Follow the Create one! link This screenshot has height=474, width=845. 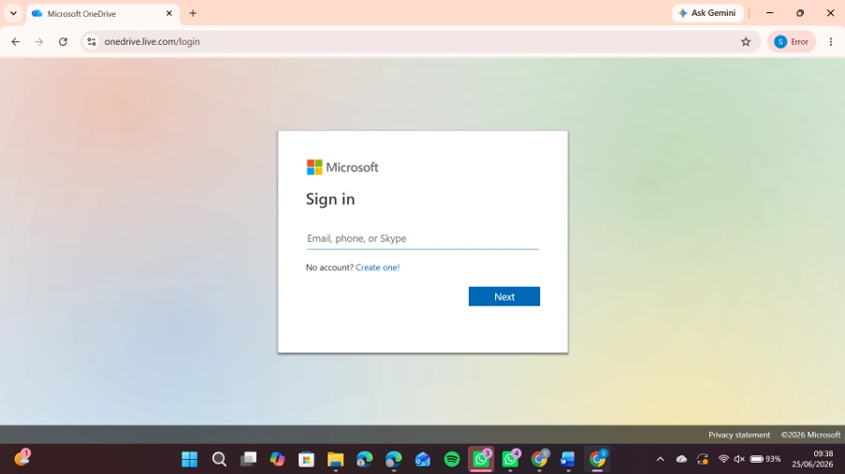click(x=378, y=267)
